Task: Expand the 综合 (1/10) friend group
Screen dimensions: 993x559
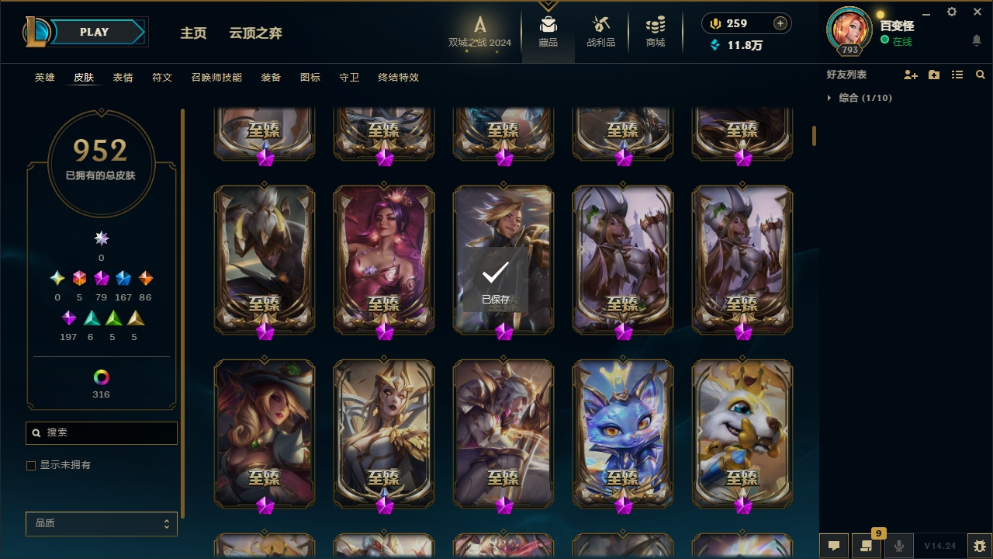Action: pos(861,98)
